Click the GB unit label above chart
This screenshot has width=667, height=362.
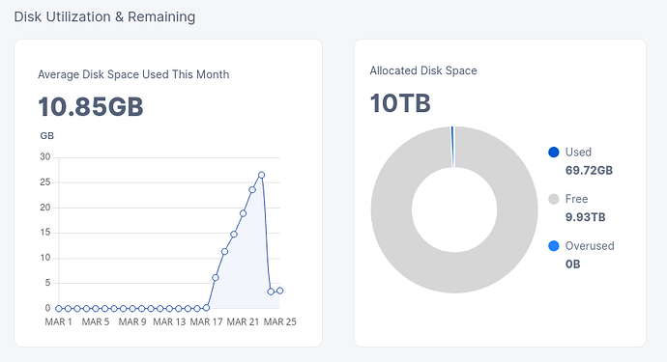point(46,136)
